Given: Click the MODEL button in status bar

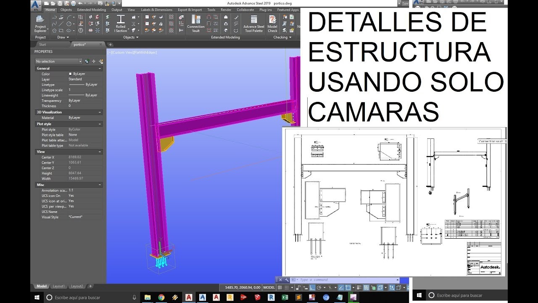Looking at the screenshot, I should click(x=269, y=287).
